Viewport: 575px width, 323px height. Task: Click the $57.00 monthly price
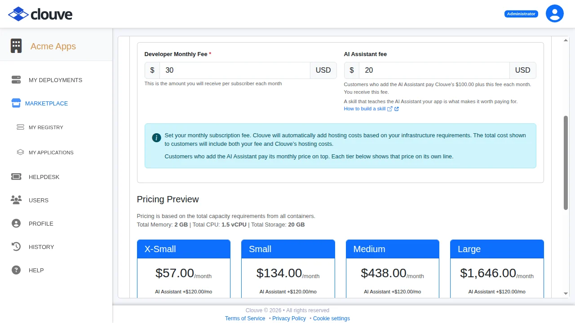[175, 273]
